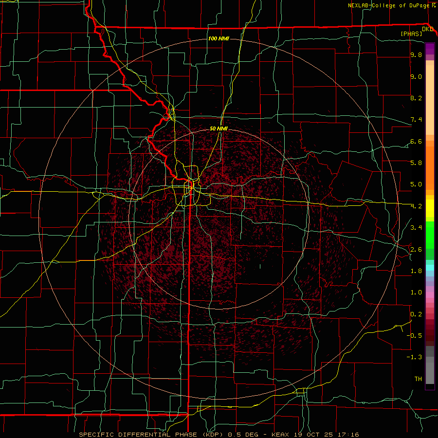Screen dimensions: 438x438
Task: Click the pink band in the color scale
Action: point(430,295)
